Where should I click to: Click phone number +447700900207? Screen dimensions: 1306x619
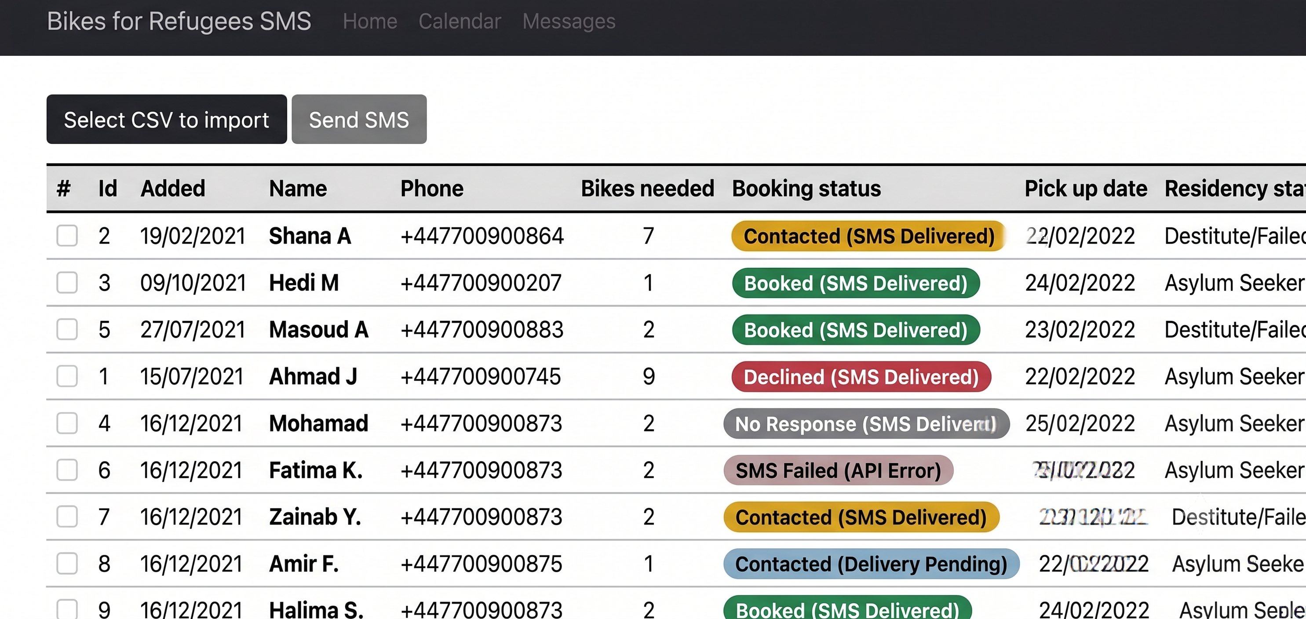pyautogui.click(x=481, y=283)
